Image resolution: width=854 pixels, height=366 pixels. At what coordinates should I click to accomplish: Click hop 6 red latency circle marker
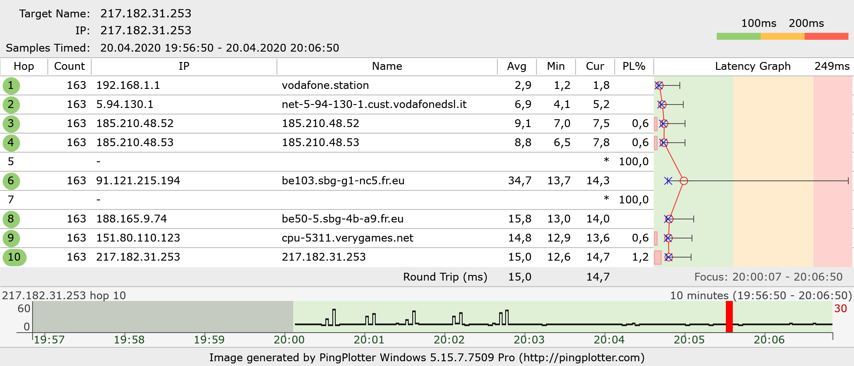pos(684,181)
